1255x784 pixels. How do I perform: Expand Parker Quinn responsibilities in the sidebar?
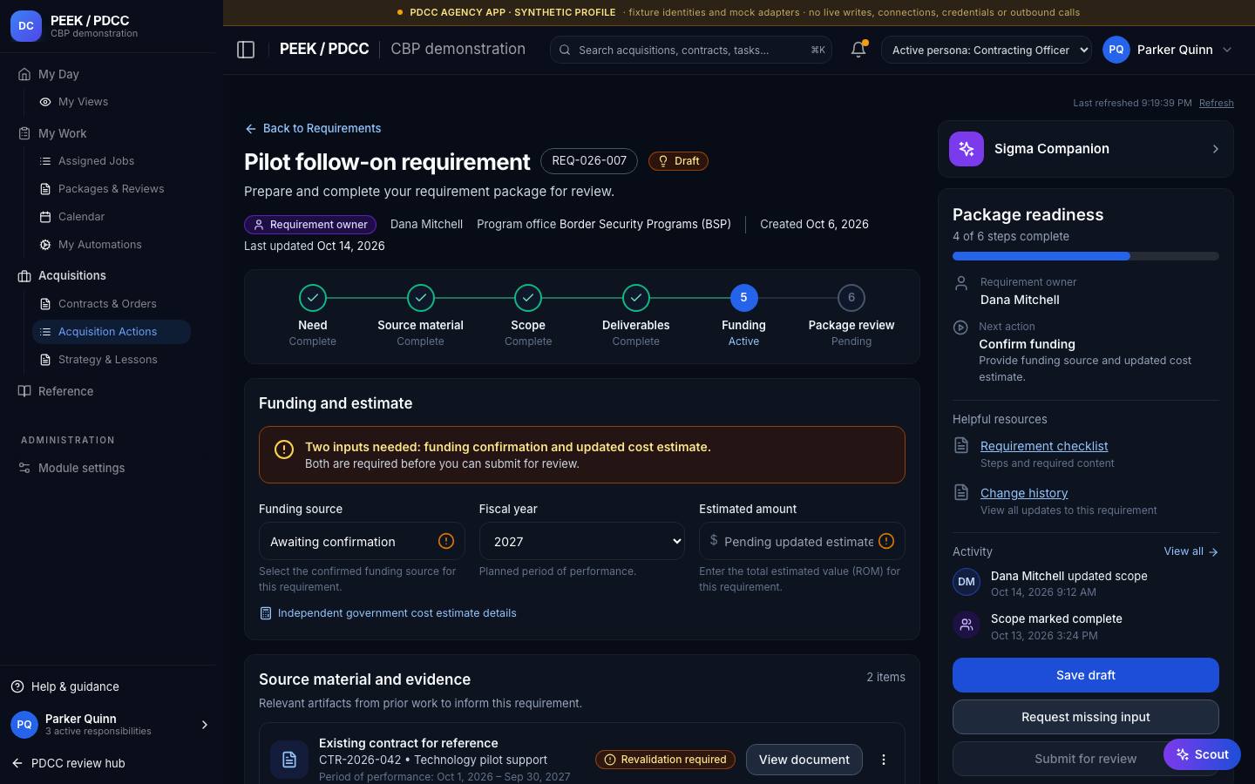coord(205,725)
